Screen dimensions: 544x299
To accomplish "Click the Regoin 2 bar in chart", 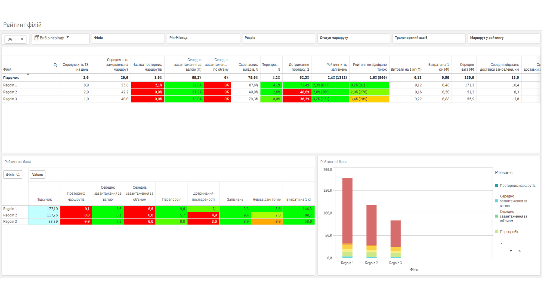I will 371,231.
